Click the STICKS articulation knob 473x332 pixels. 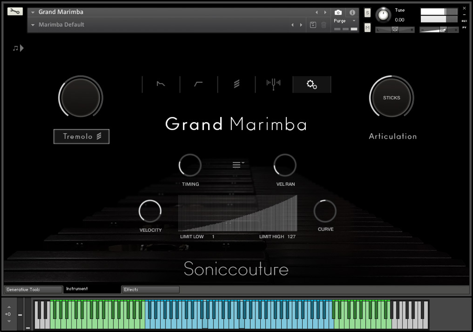(392, 98)
